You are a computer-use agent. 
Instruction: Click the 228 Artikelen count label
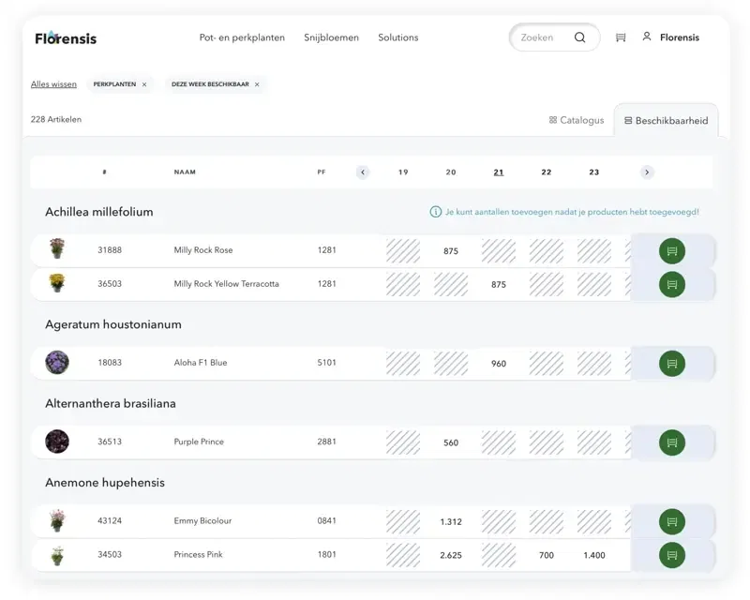(x=56, y=120)
